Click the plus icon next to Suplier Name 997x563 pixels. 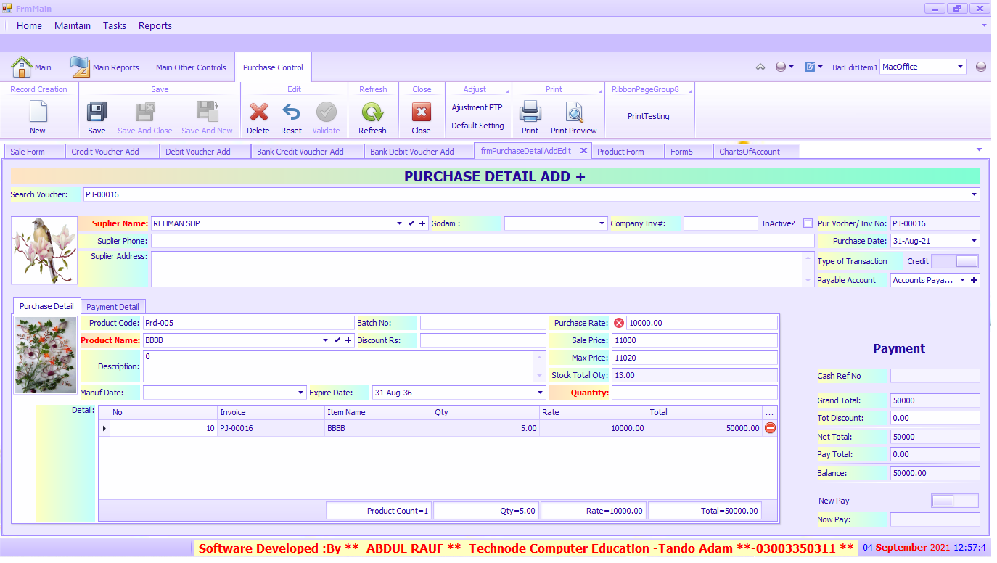point(422,223)
